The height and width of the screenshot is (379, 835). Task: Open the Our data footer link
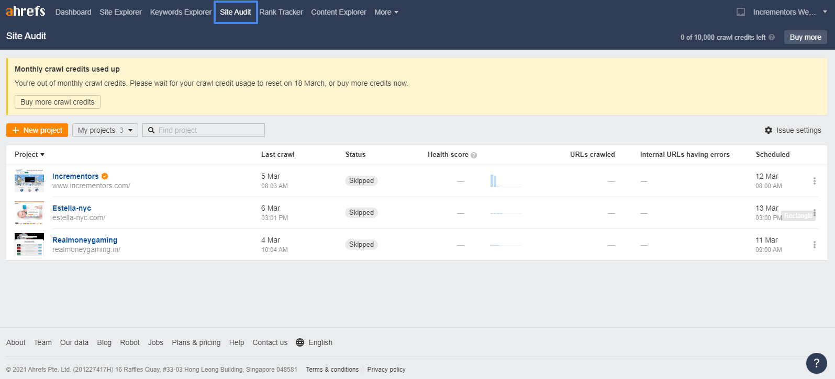[x=74, y=342]
